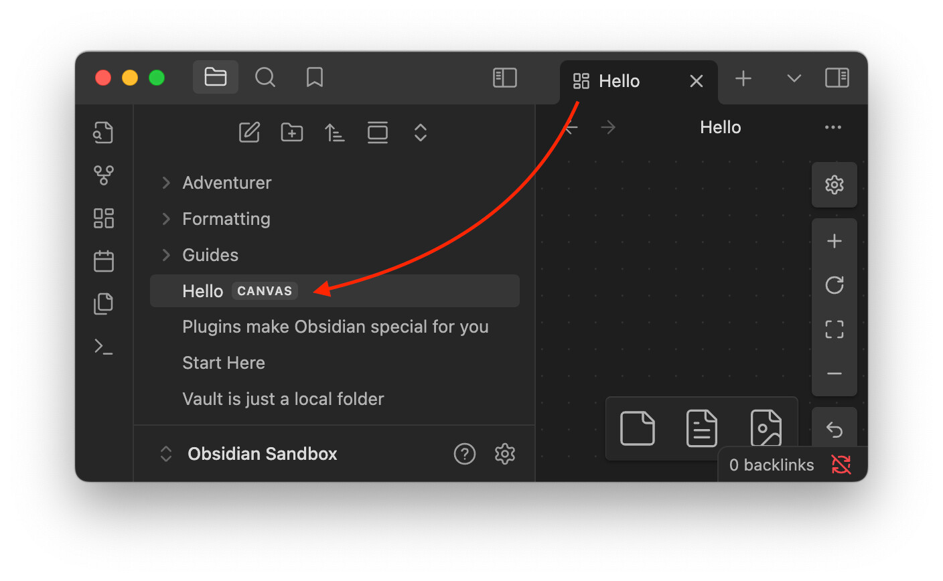Toggle the right sidebar panel
The width and height of the screenshot is (943, 581).
coord(837,78)
